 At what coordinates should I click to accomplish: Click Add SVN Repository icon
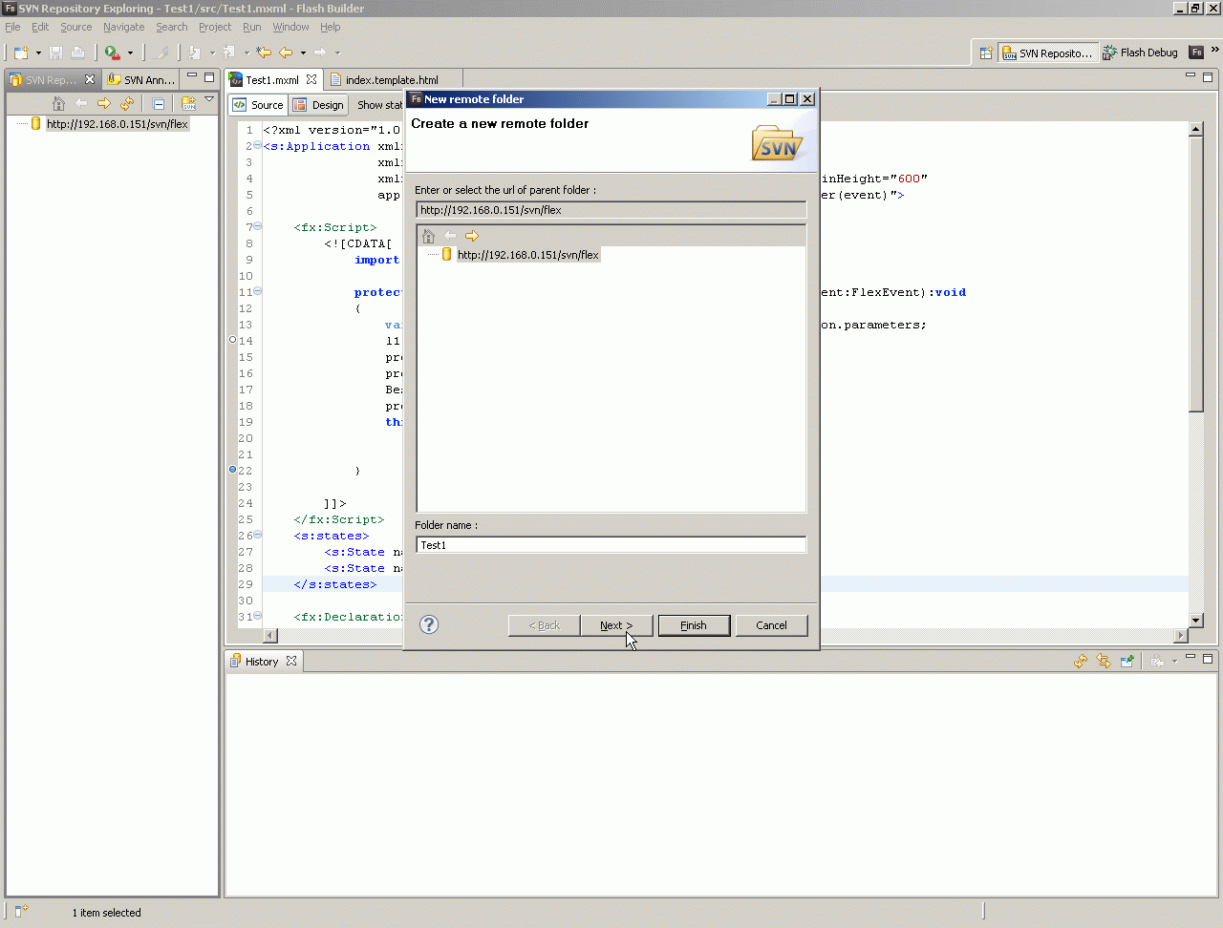click(x=188, y=103)
